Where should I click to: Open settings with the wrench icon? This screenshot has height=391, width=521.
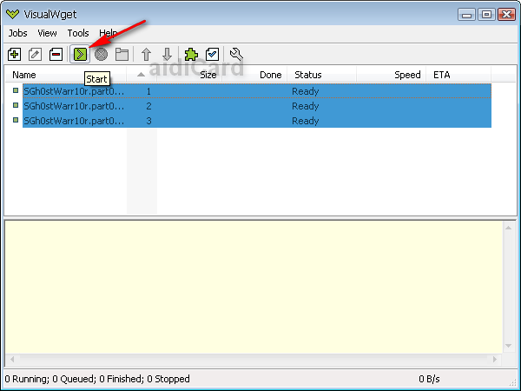(236, 54)
